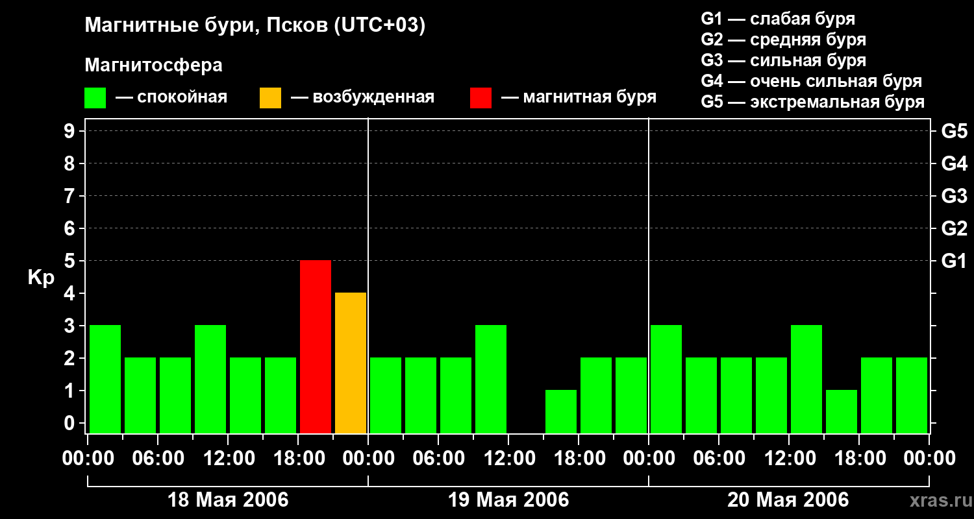The height and width of the screenshot is (519, 974).
Task: Click the Kp 1 green bar on 19 Мая
Action: pos(561,411)
